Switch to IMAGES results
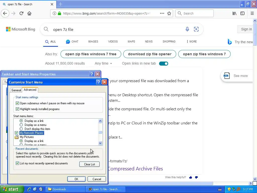The image size is (257, 193). [x=93, y=41]
